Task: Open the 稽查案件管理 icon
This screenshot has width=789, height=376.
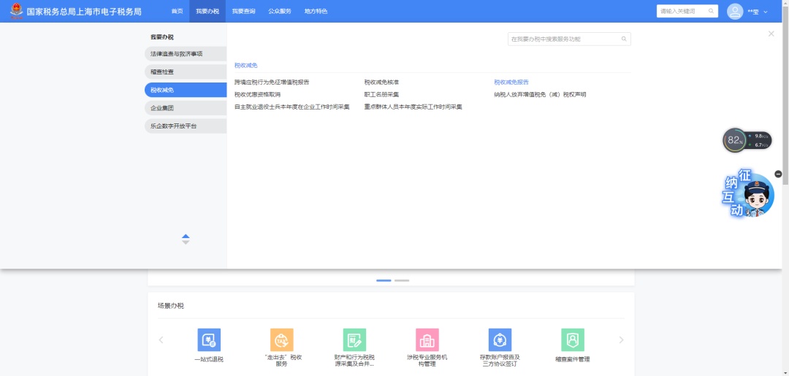Action: pos(572,340)
